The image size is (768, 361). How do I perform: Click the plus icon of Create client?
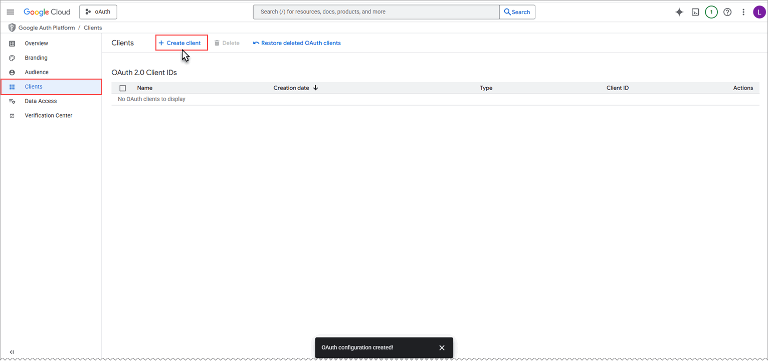tap(161, 43)
